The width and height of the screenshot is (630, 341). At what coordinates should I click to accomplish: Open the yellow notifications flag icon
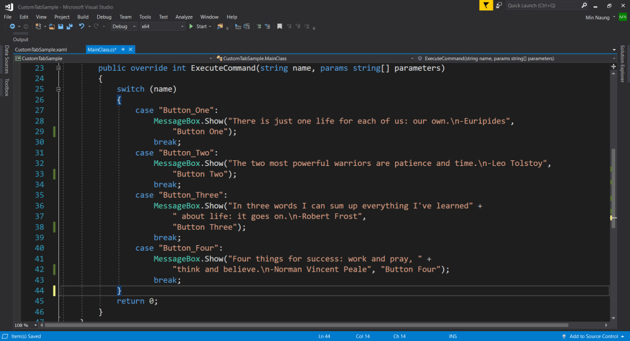pyautogui.click(x=487, y=6)
